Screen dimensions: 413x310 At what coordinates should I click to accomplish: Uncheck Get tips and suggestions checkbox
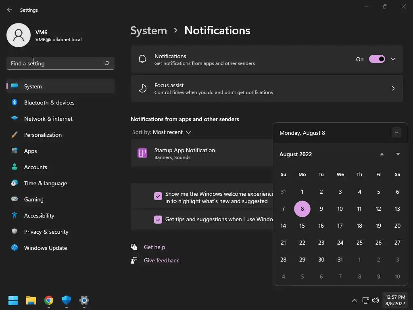point(158,220)
